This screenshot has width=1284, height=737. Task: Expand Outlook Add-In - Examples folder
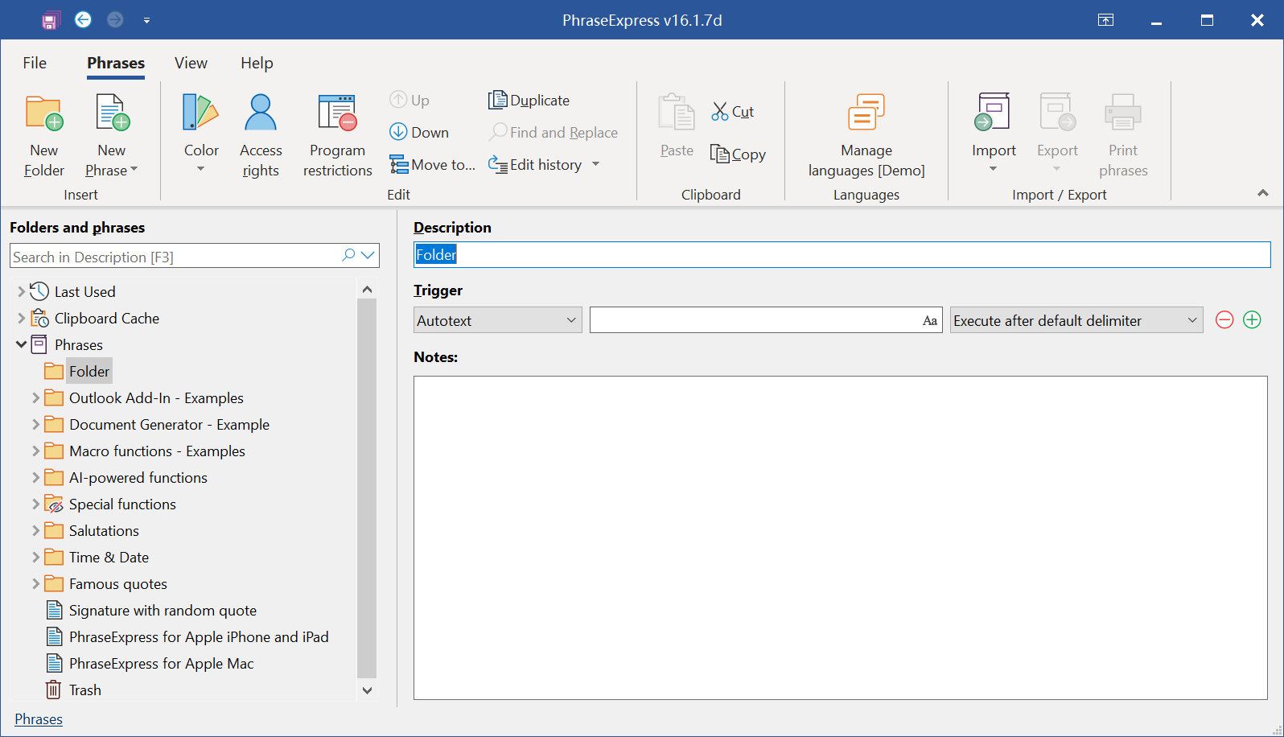(x=35, y=397)
